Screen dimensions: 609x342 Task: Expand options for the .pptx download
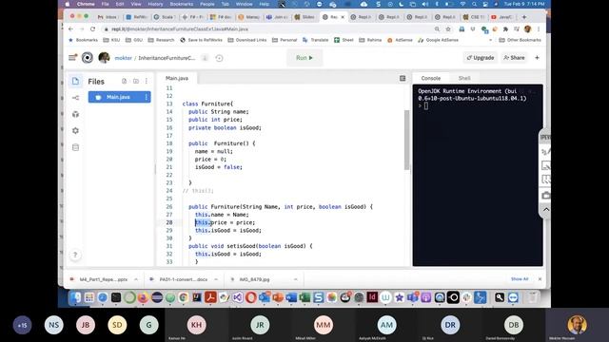tap(136, 279)
